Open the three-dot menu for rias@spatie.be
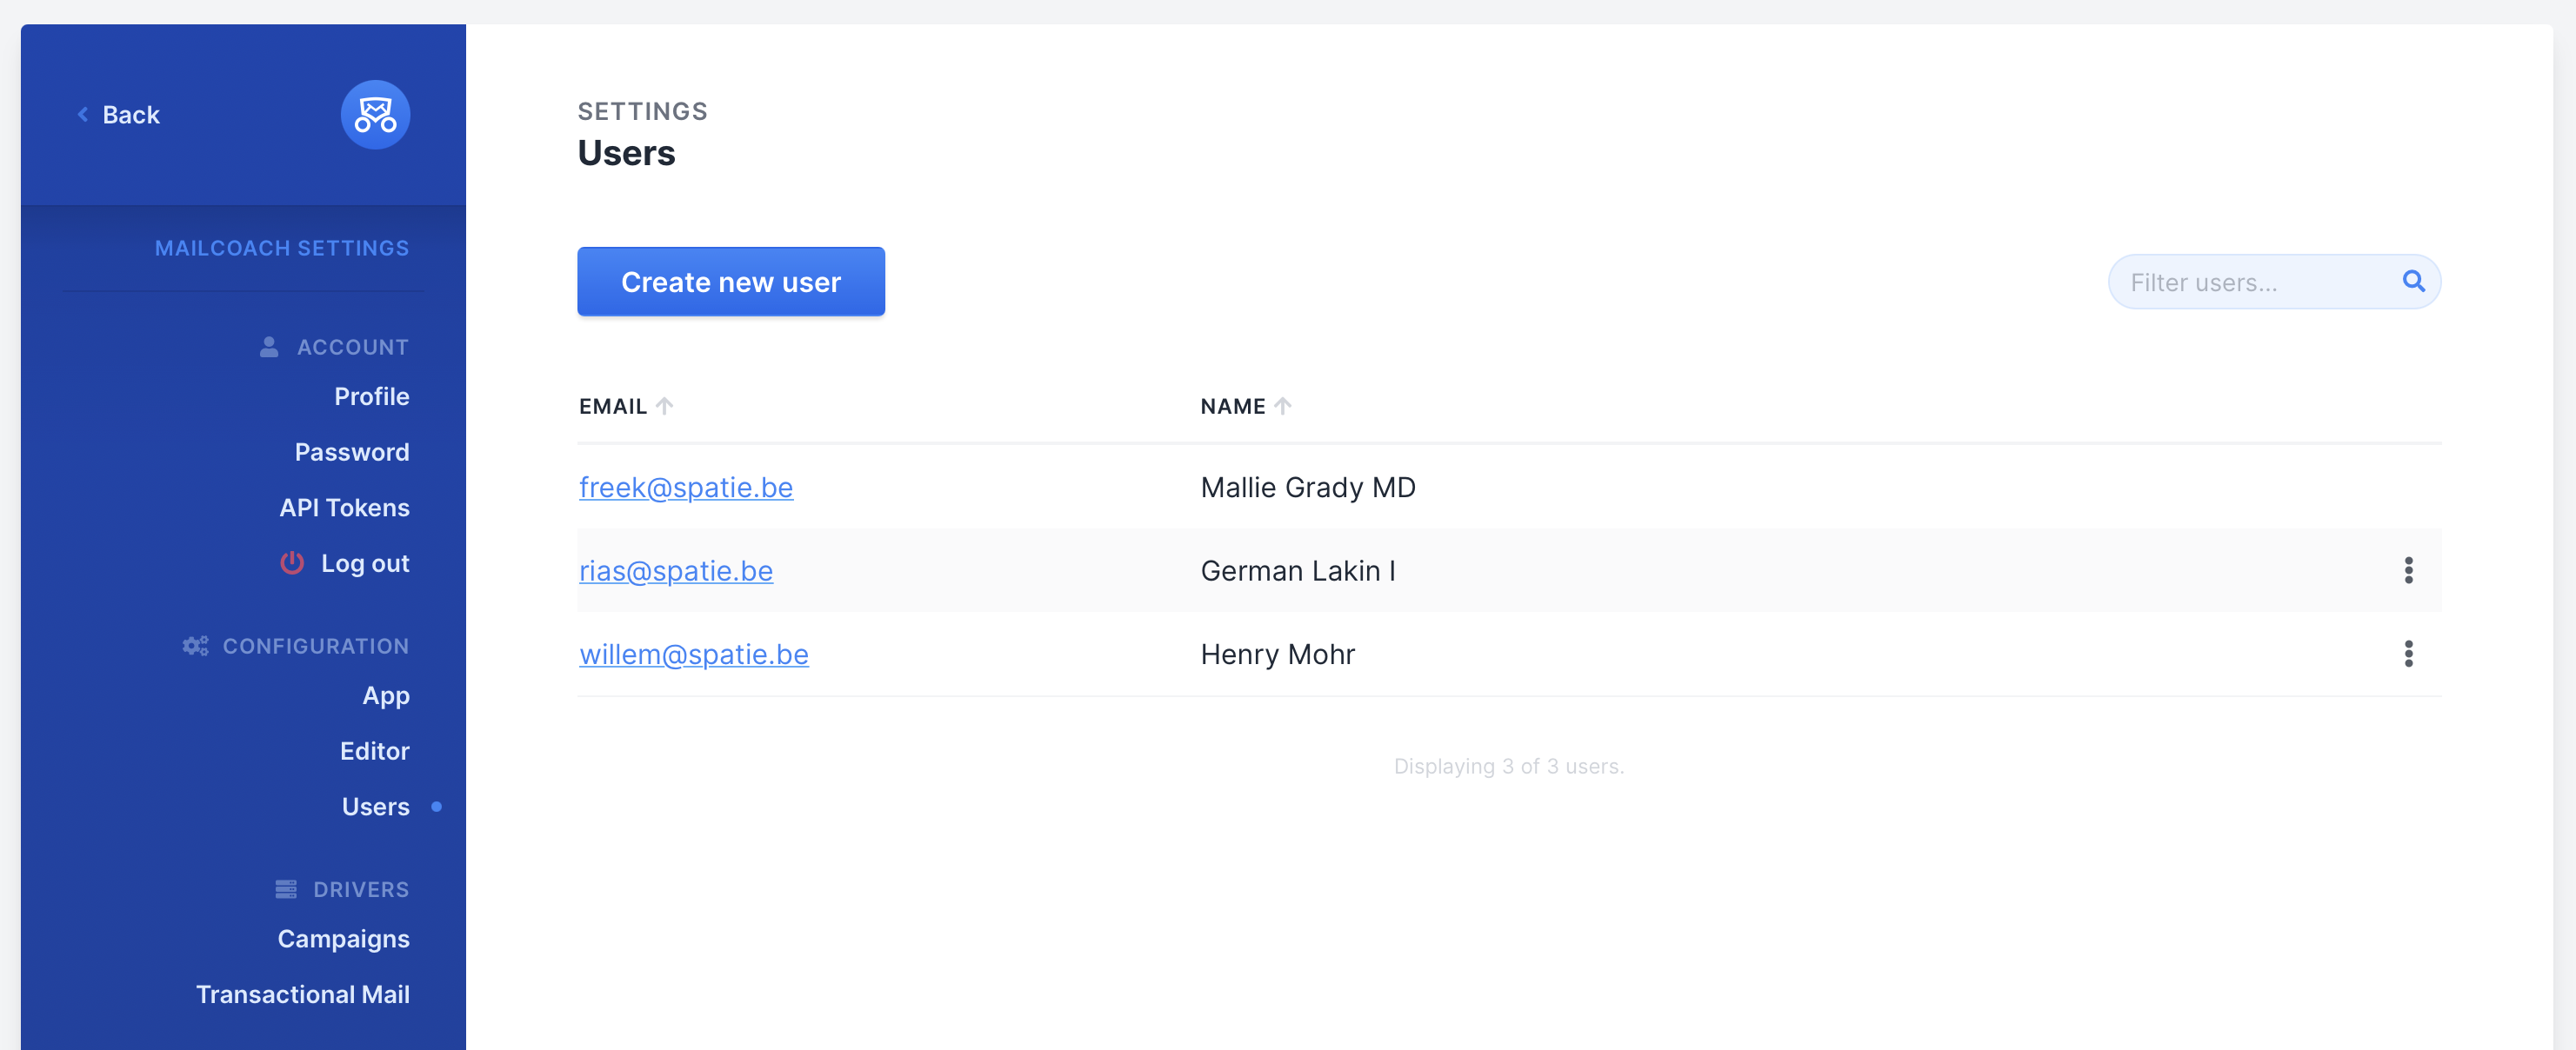Image resolution: width=2576 pixels, height=1050 pixels. [x=2408, y=570]
